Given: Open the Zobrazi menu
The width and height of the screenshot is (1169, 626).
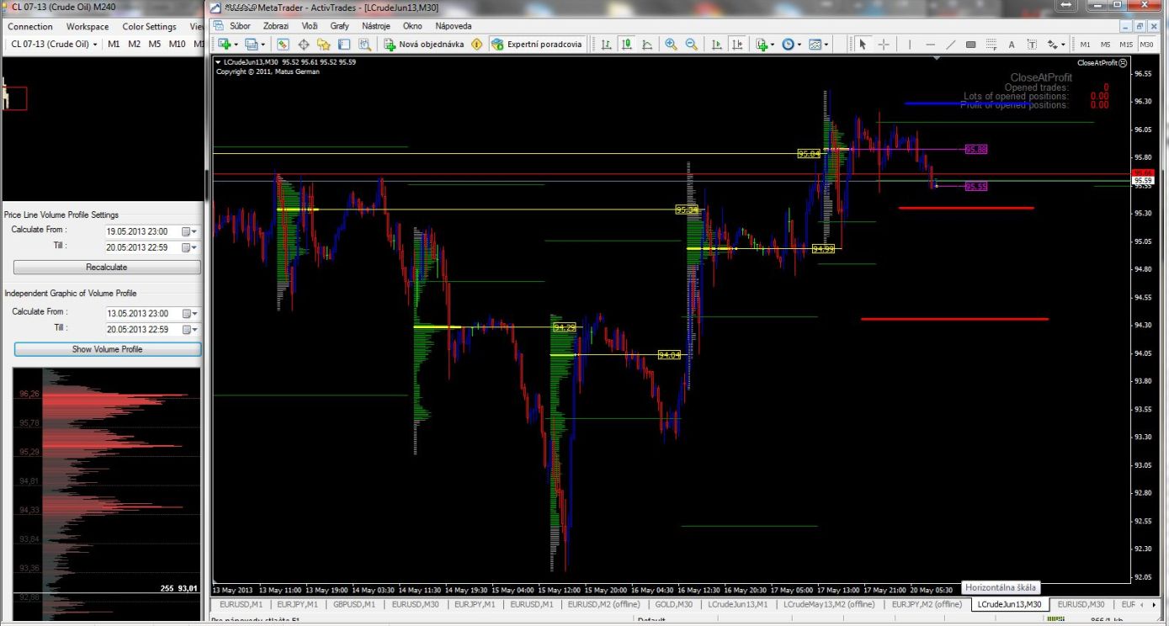Looking at the screenshot, I should point(276,26).
